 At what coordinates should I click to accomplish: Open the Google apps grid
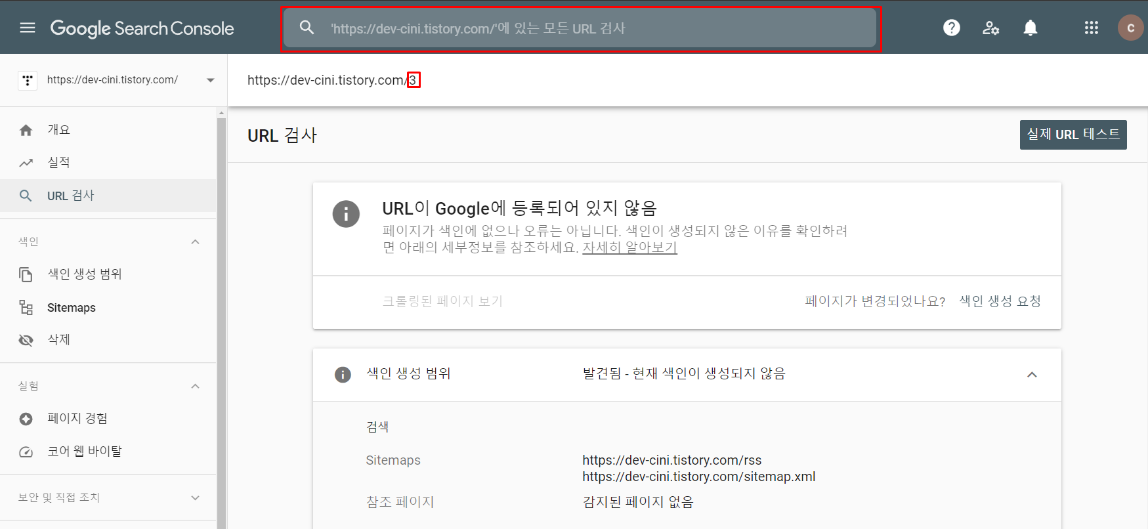point(1092,28)
